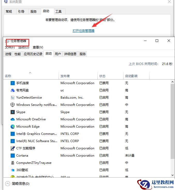
Task: Click the 360壁纸 icon
Action: 13,170
